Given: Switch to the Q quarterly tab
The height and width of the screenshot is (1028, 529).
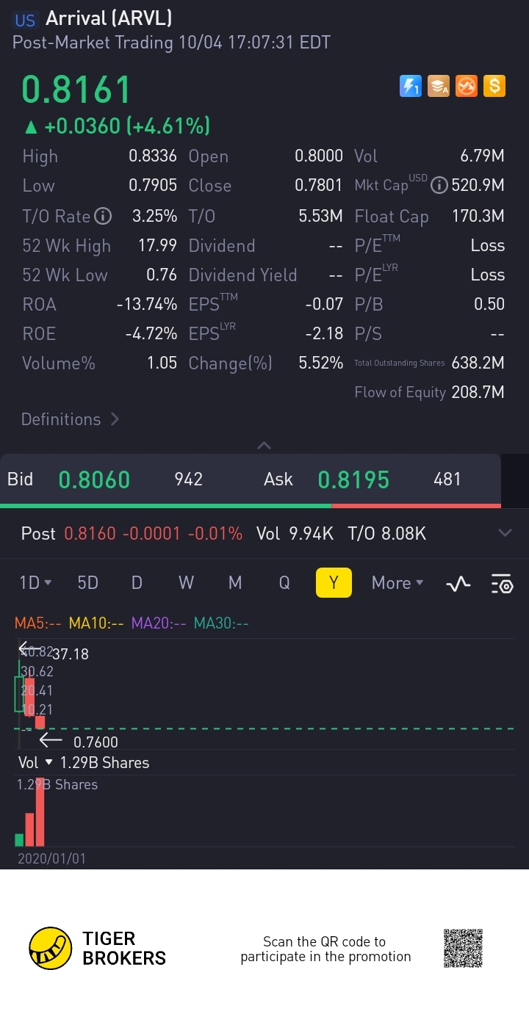Looking at the screenshot, I should pyautogui.click(x=284, y=582).
